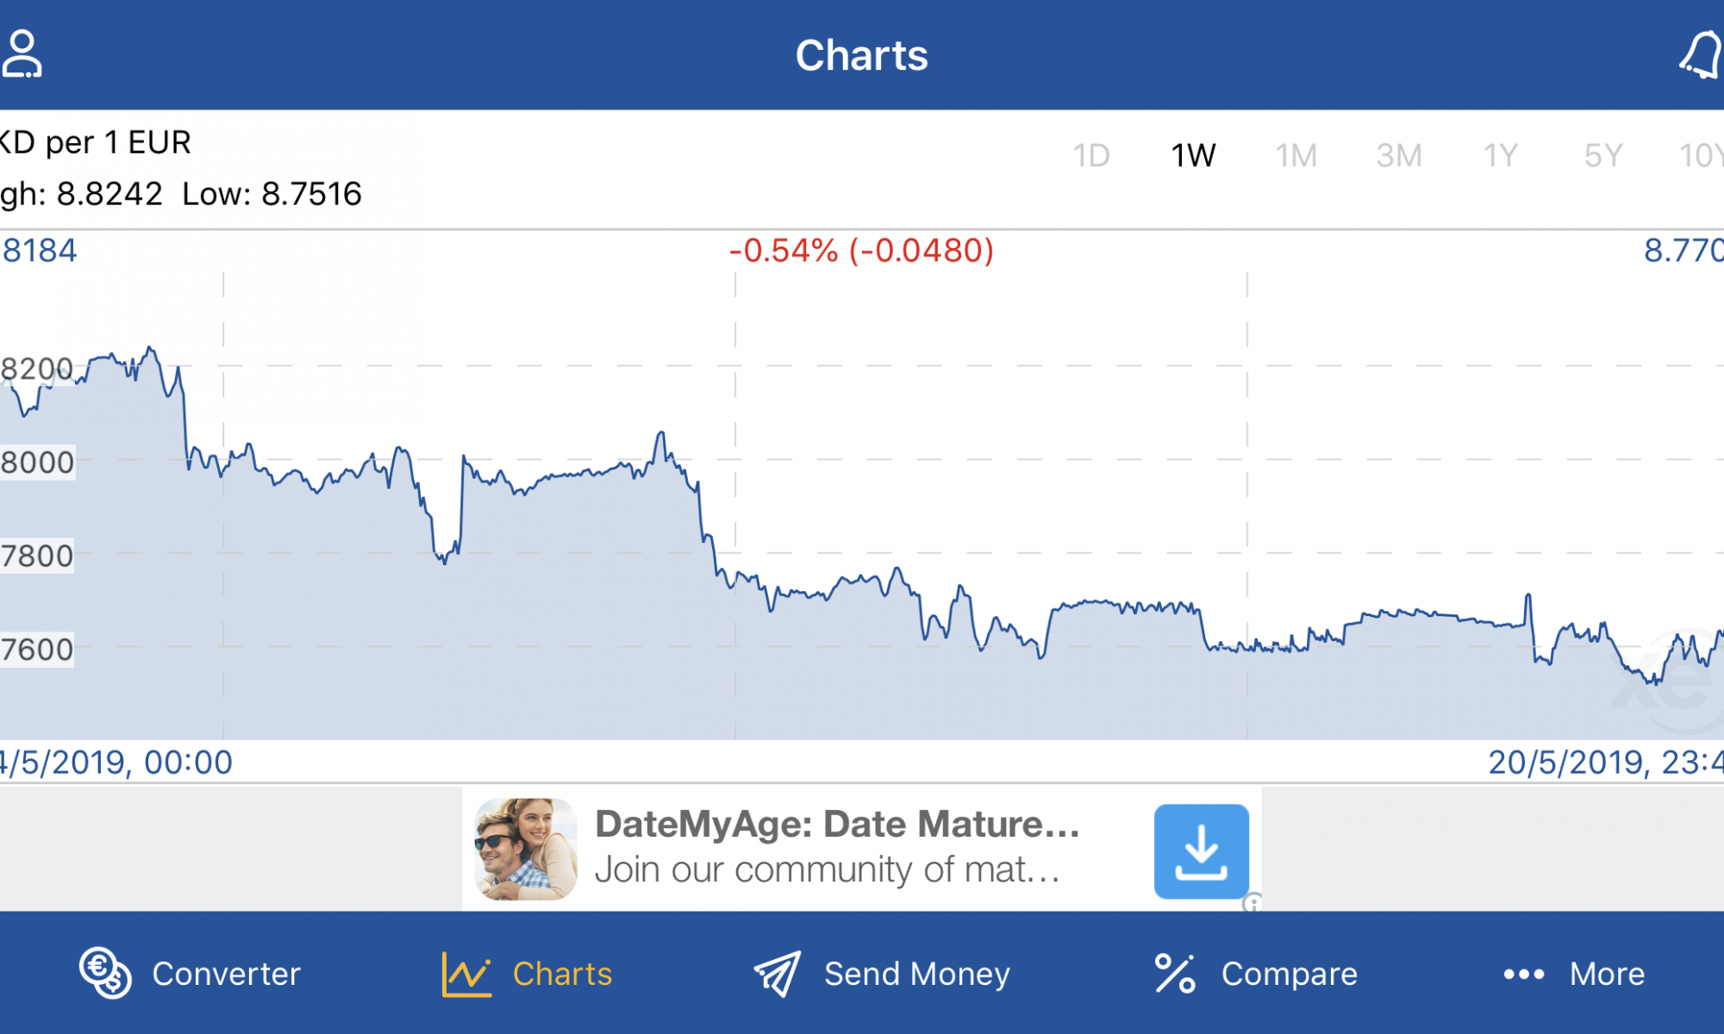Switch chart to 1Y range

click(x=1501, y=156)
